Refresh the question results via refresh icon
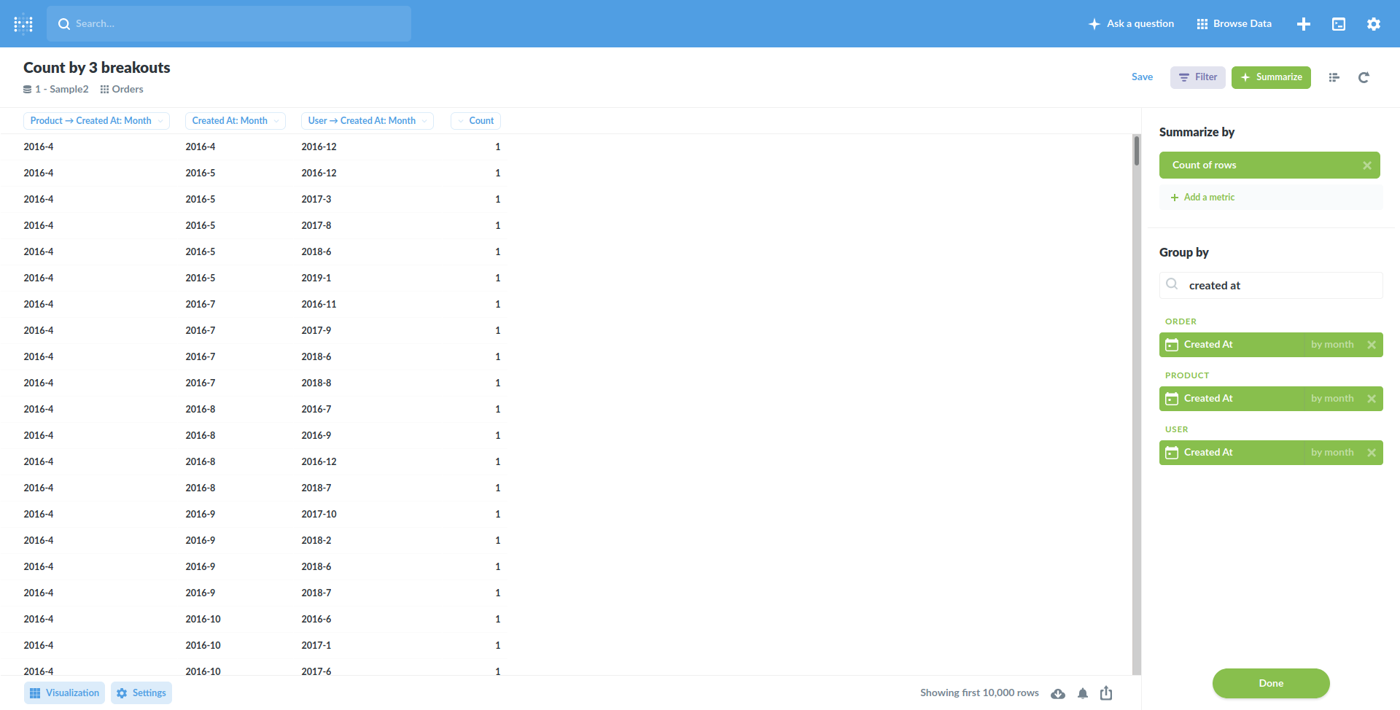Image resolution: width=1400 pixels, height=710 pixels. 1364,77
